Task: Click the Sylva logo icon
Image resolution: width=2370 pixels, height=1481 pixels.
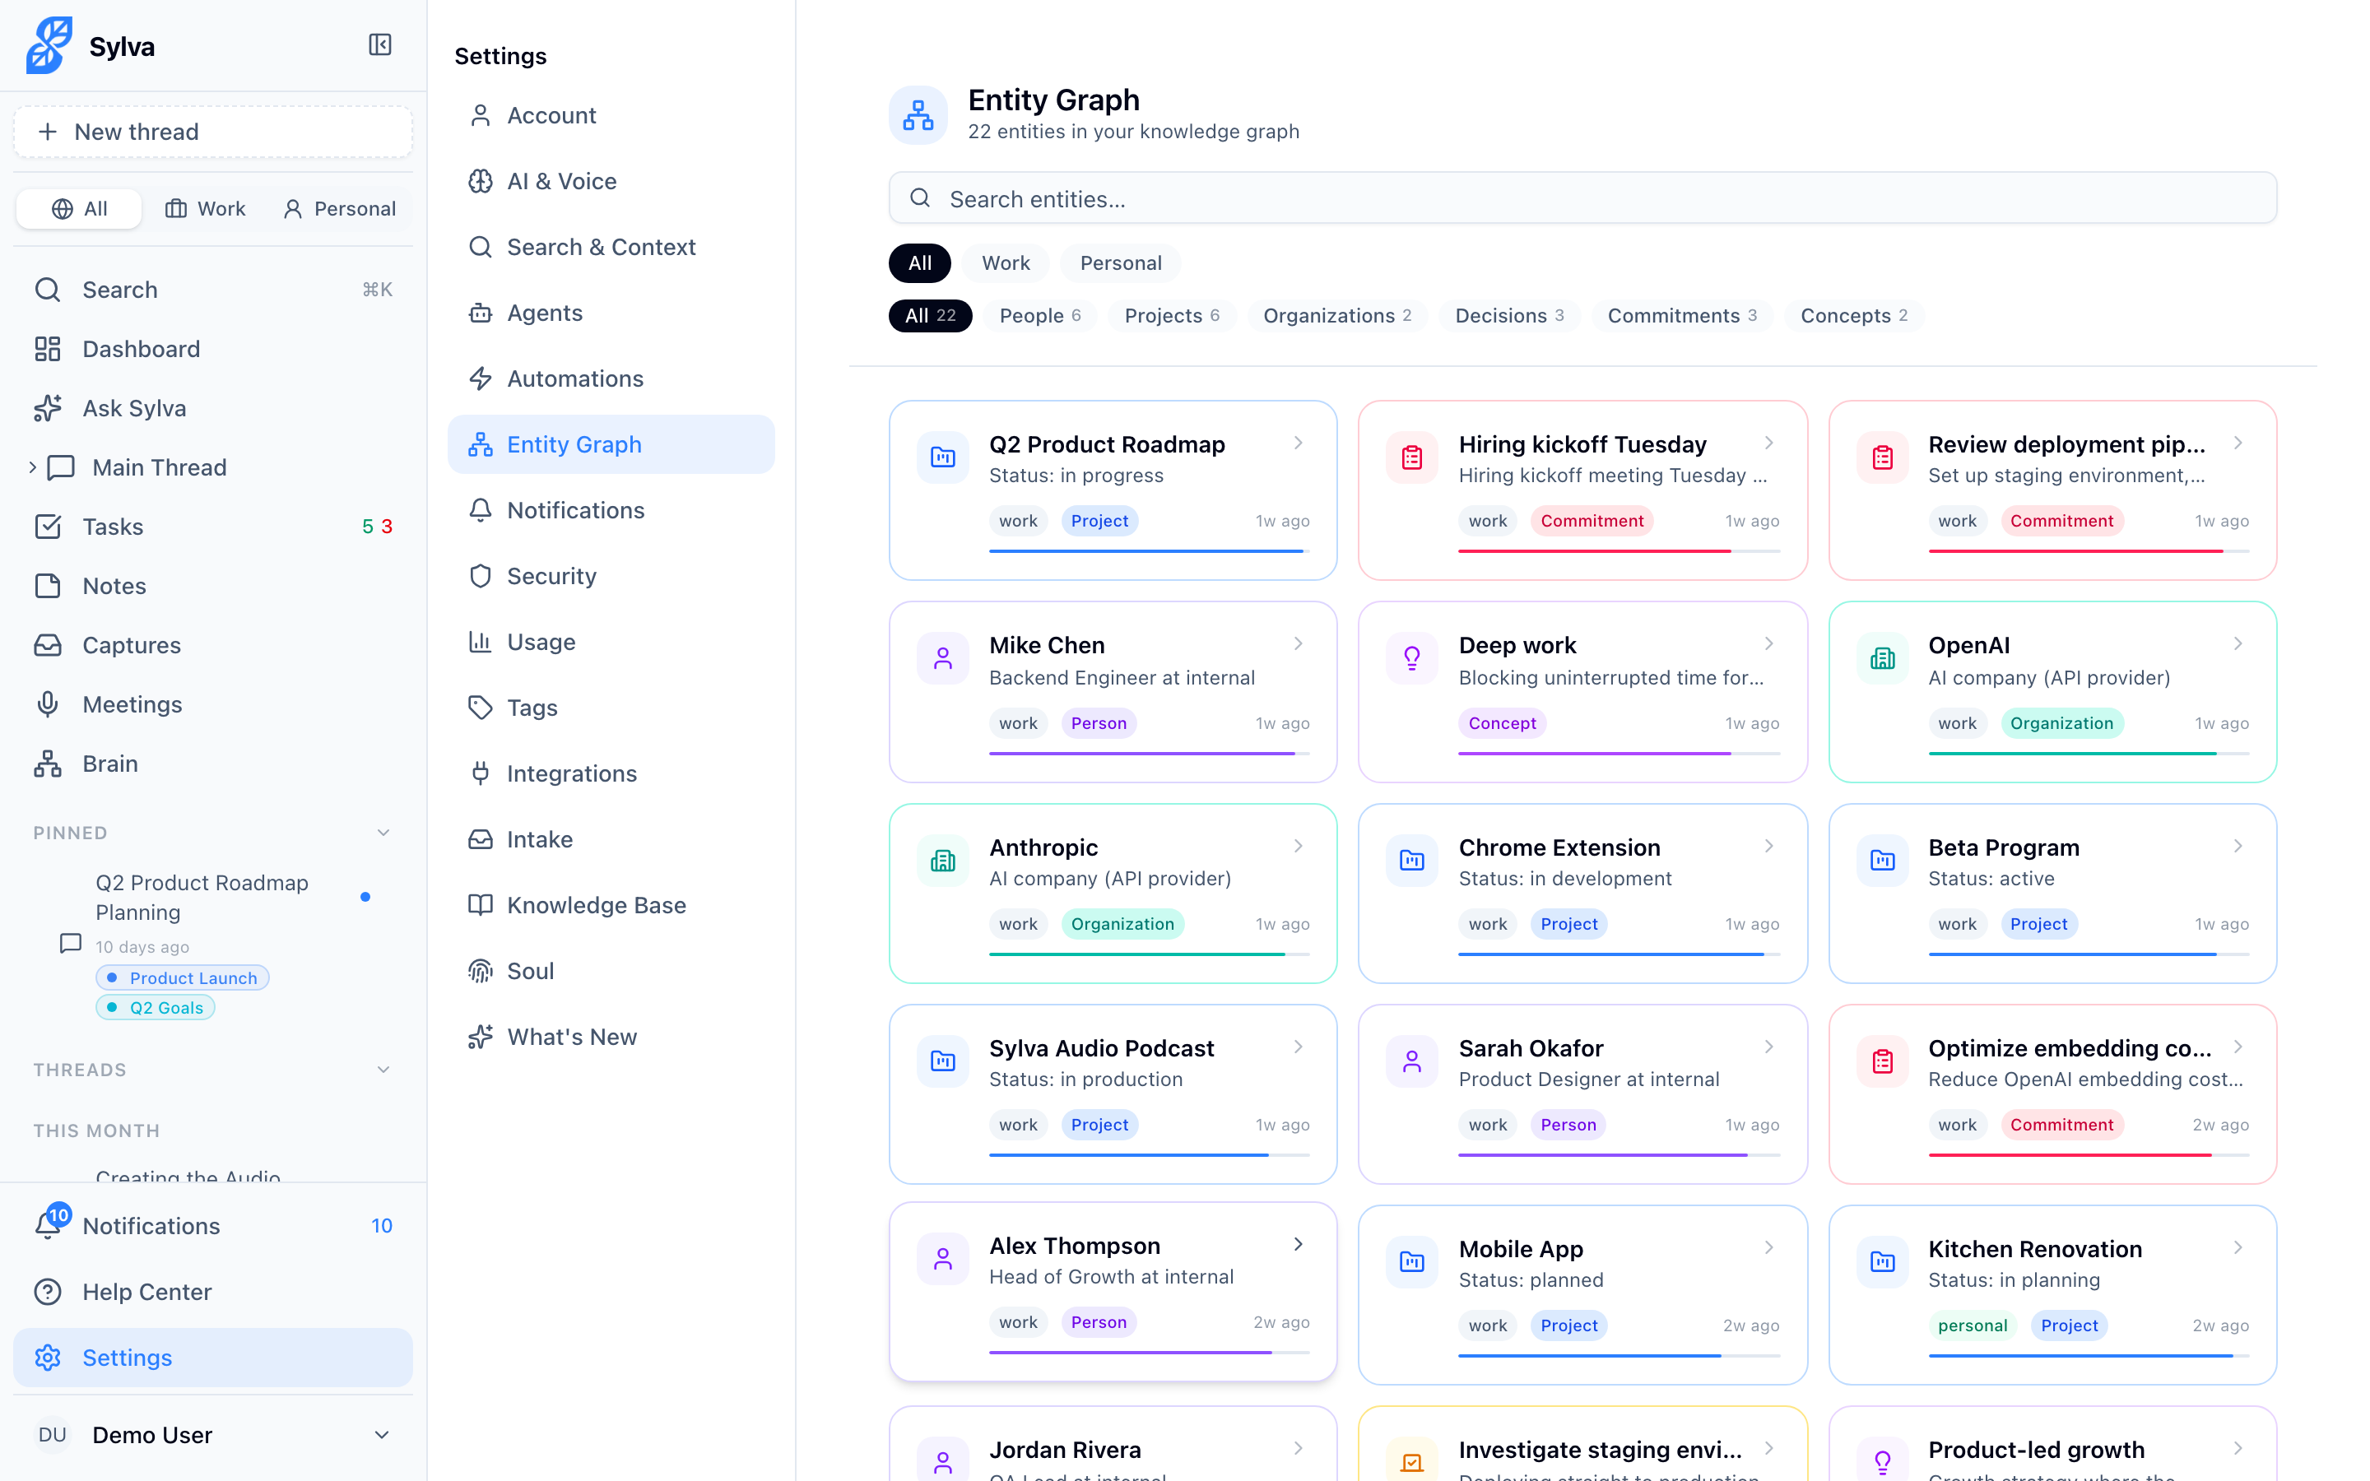Action: tap(49, 45)
